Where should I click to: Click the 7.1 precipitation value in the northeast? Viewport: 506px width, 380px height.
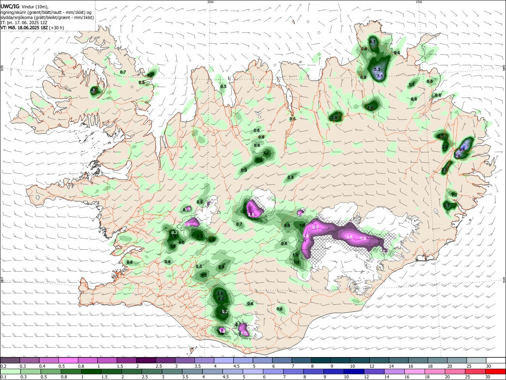pos(380,76)
